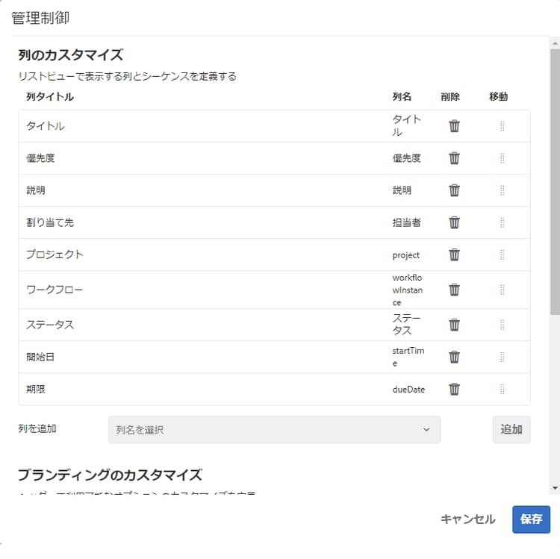Click the workflowInstance column name
This screenshot has height=559, width=560.
(x=407, y=290)
